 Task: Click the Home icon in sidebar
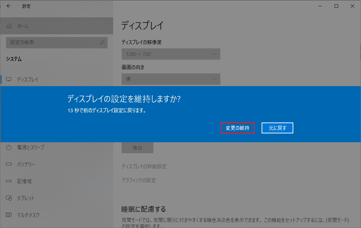[x=9, y=26]
